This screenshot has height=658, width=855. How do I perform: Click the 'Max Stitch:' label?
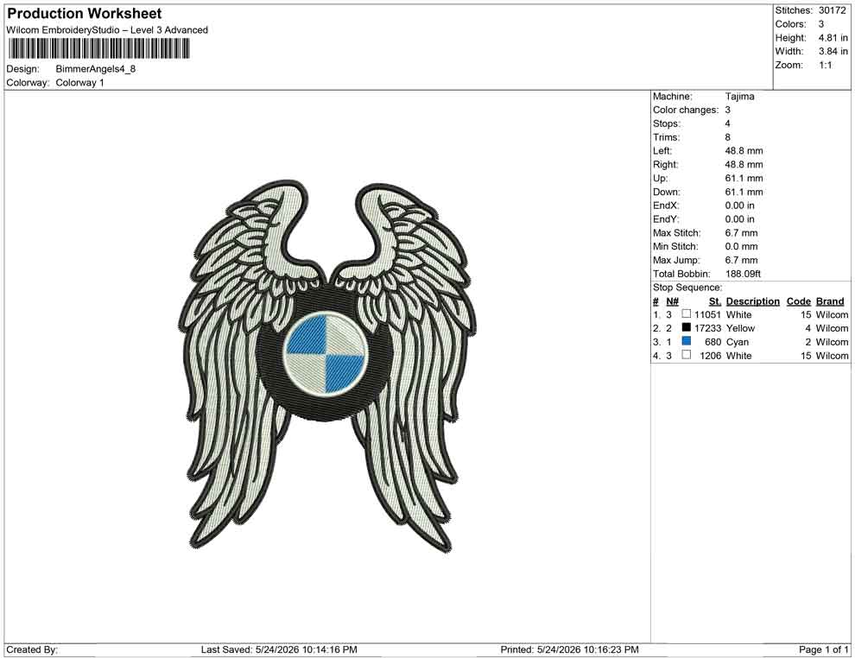676,233
